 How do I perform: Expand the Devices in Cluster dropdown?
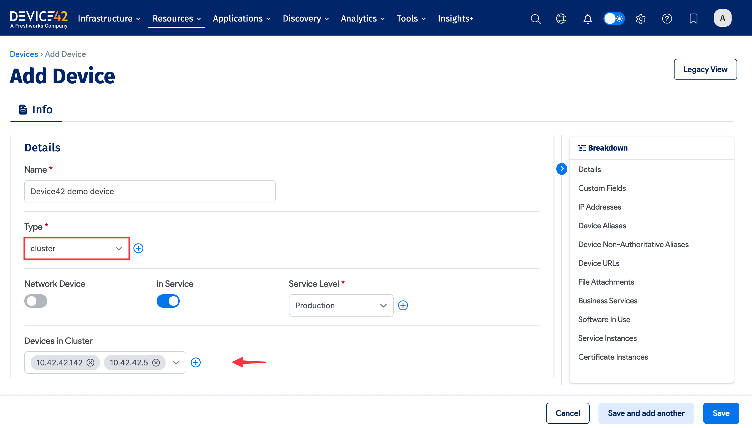coord(176,362)
